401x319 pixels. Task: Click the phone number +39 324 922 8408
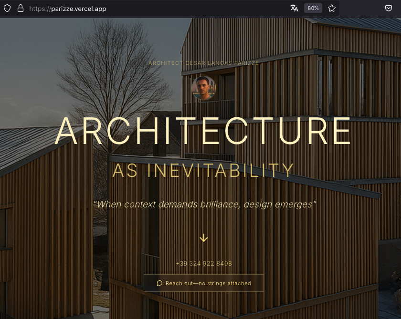click(x=204, y=263)
